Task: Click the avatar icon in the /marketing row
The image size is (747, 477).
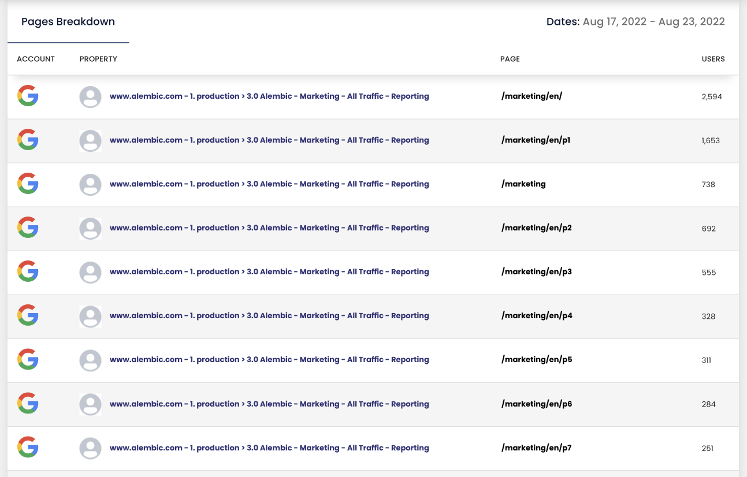Action: click(x=90, y=184)
